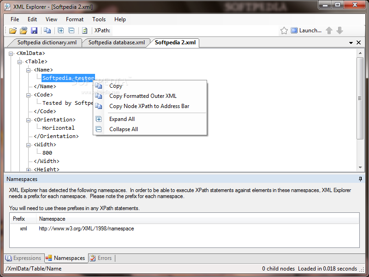
Task: Open the File menu
Action: click(15, 19)
